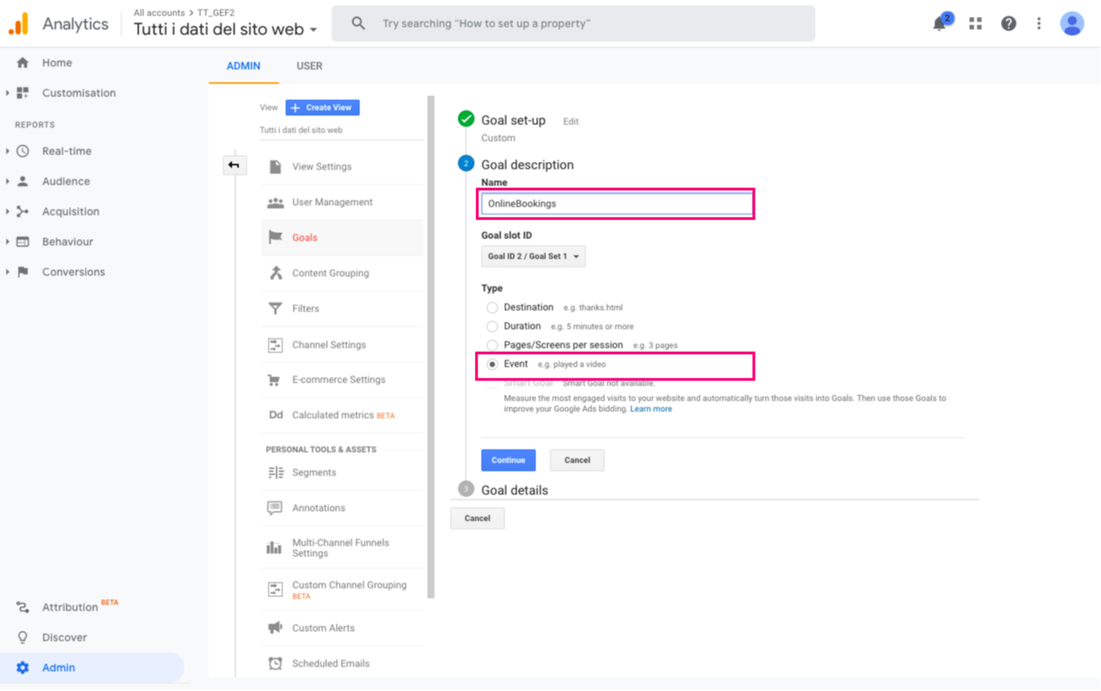Image resolution: width=1101 pixels, height=691 pixels.
Task: Click the Behaviour page icon
Action: 23,242
